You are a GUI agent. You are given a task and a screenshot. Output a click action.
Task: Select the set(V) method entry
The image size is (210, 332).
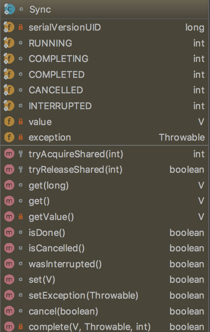coord(105,280)
